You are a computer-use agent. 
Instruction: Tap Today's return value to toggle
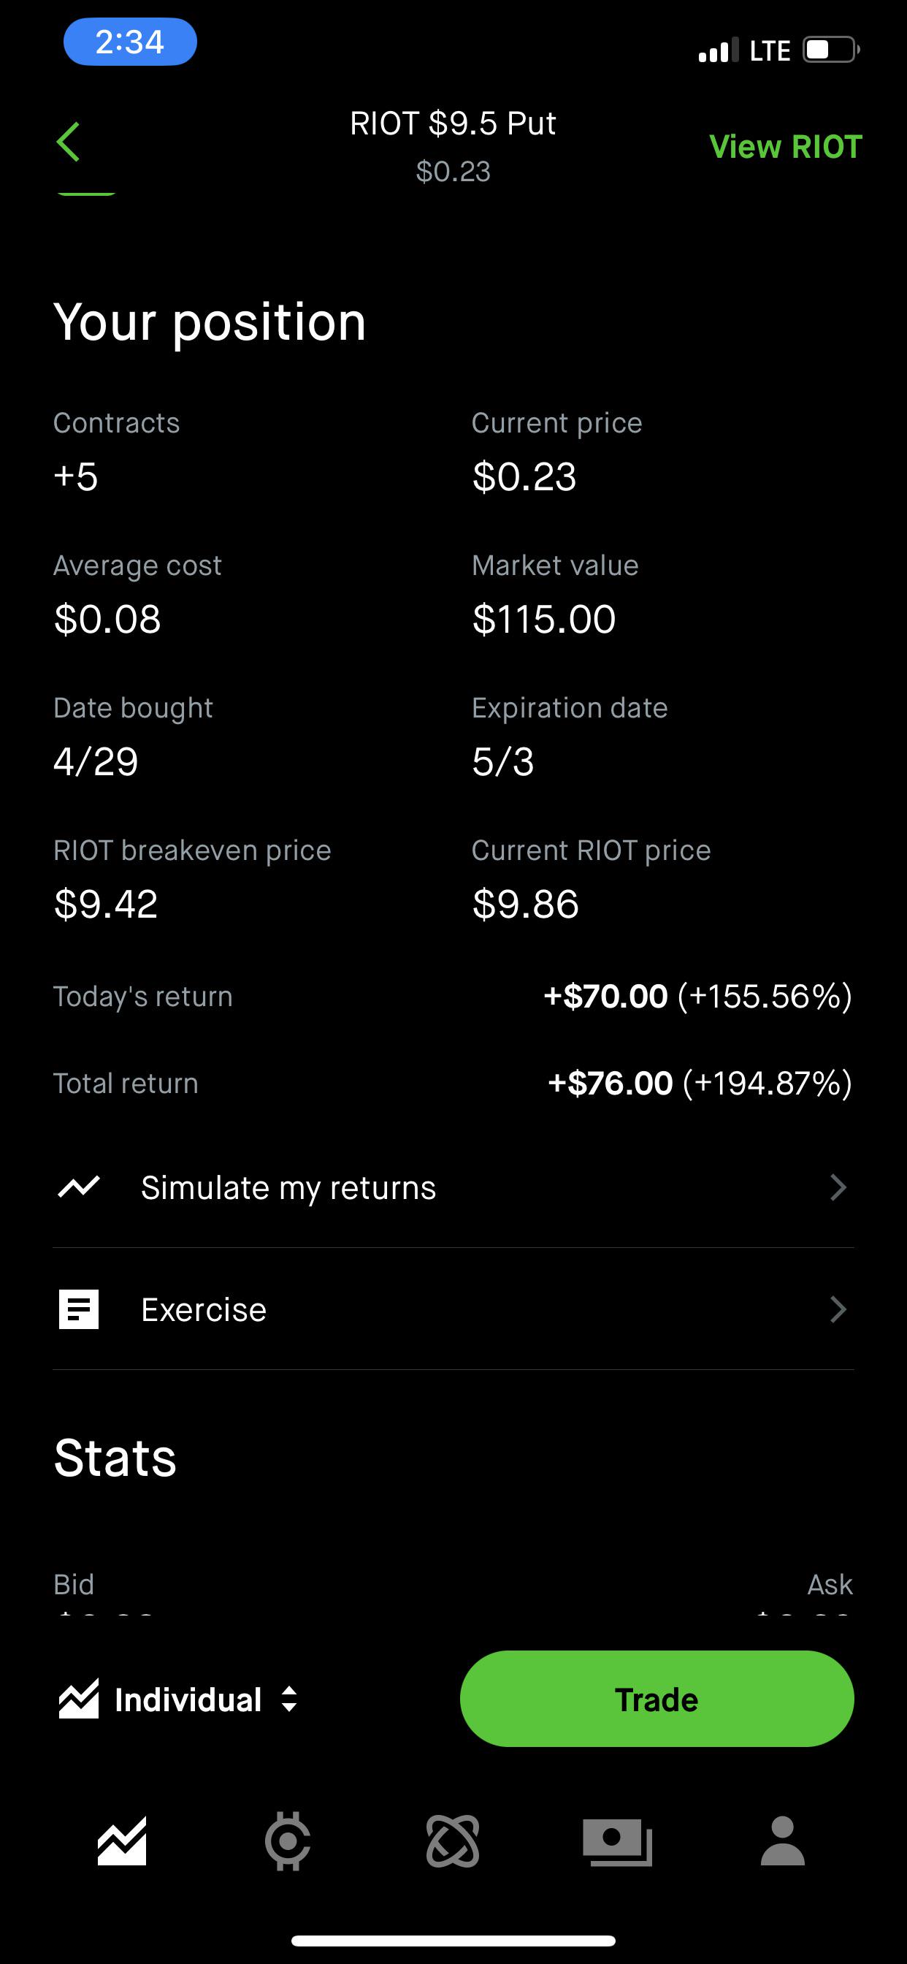[697, 997]
